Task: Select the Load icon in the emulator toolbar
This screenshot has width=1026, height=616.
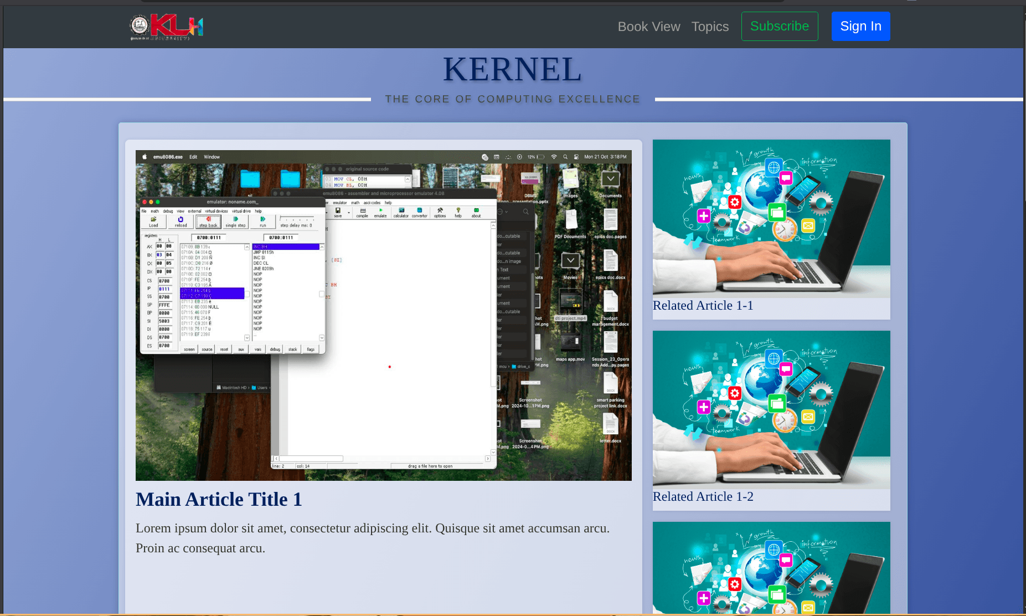Action: click(154, 219)
